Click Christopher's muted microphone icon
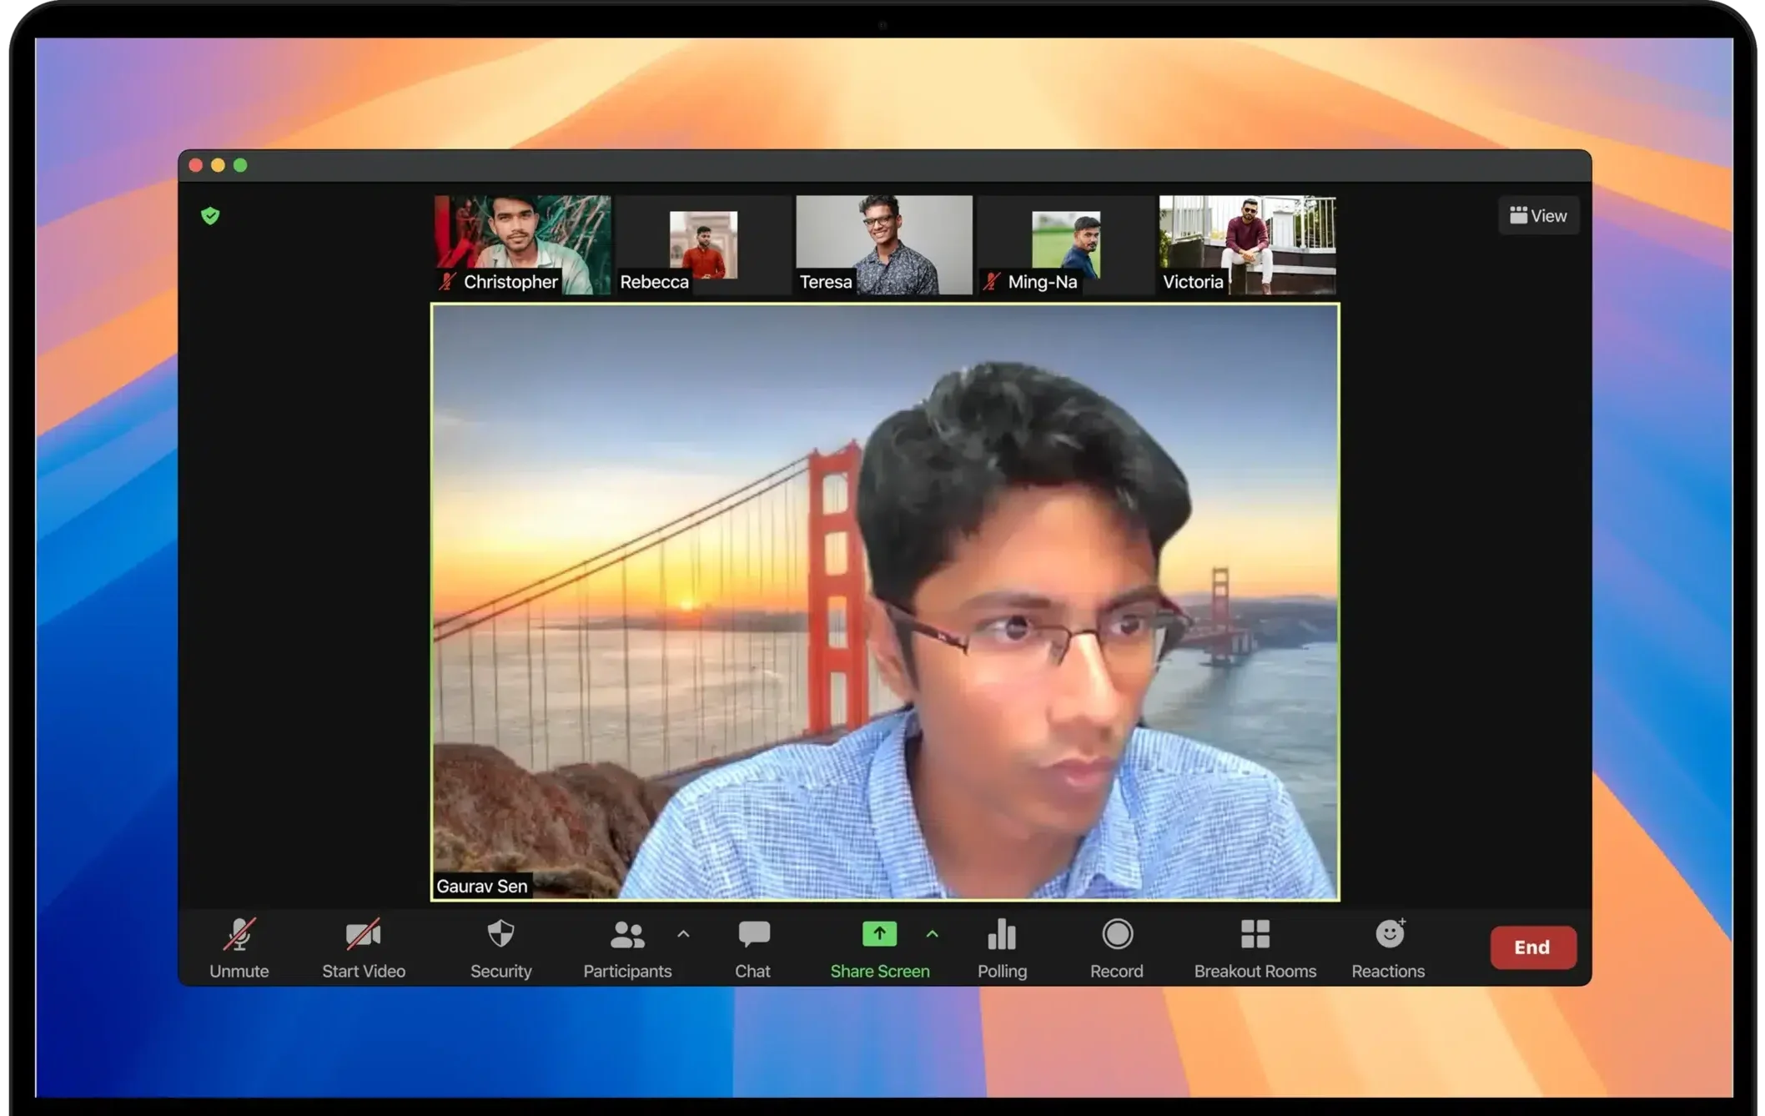This screenshot has height=1116, width=1765. pyautogui.click(x=449, y=282)
